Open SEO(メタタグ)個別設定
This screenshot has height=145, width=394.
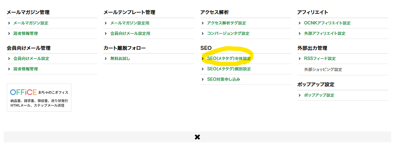point(229,69)
